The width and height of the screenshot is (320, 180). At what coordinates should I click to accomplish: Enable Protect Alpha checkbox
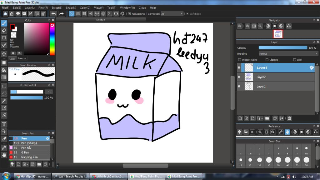[x=240, y=60]
